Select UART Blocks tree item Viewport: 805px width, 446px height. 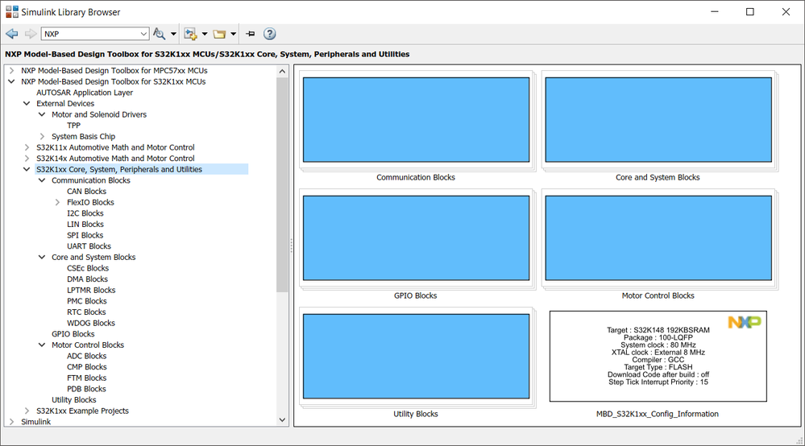pyautogui.click(x=89, y=246)
